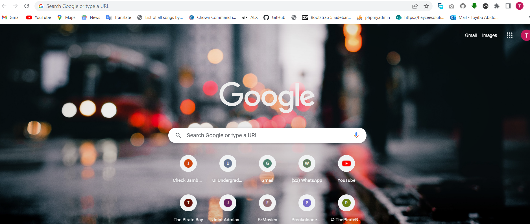
Task: Click the unlabeled globe bookmark icon
Action: click(x=294, y=17)
